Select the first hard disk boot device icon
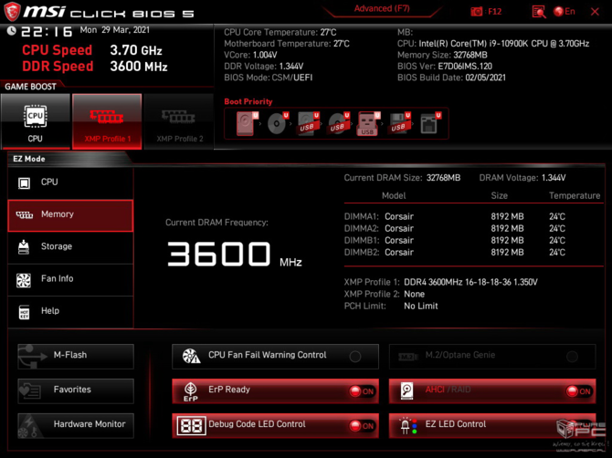The height and width of the screenshot is (458, 612). coord(247,123)
